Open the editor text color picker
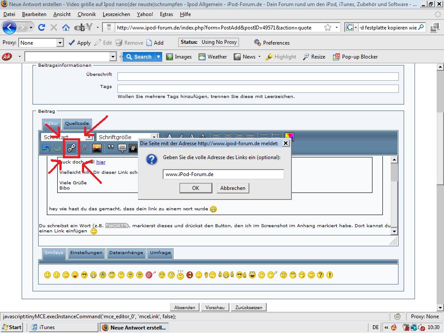The width and height of the screenshot is (444, 333). pos(289,137)
